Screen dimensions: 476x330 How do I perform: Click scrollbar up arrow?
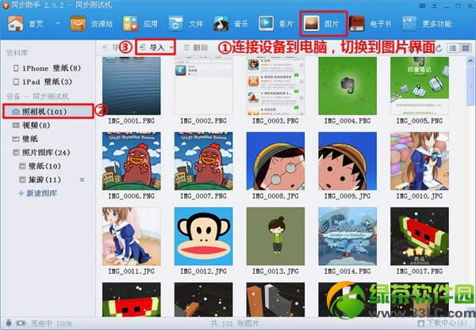[x=470, y=61]
